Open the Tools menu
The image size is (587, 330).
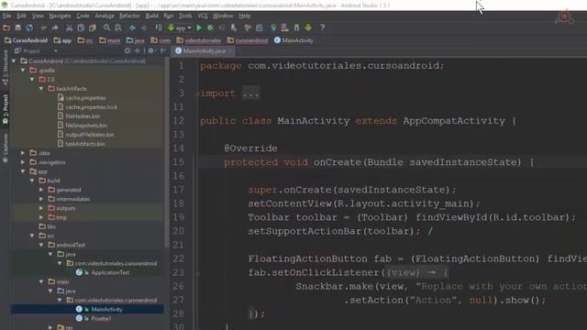185,16
